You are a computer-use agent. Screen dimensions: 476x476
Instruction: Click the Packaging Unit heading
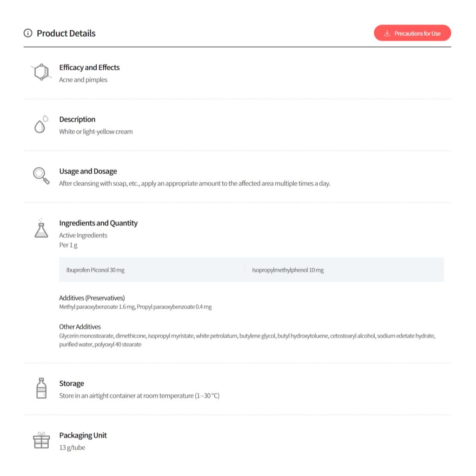point(83,436)
